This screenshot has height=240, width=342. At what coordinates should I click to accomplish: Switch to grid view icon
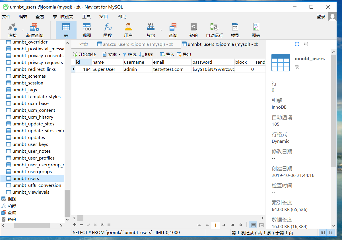(253, 225)
